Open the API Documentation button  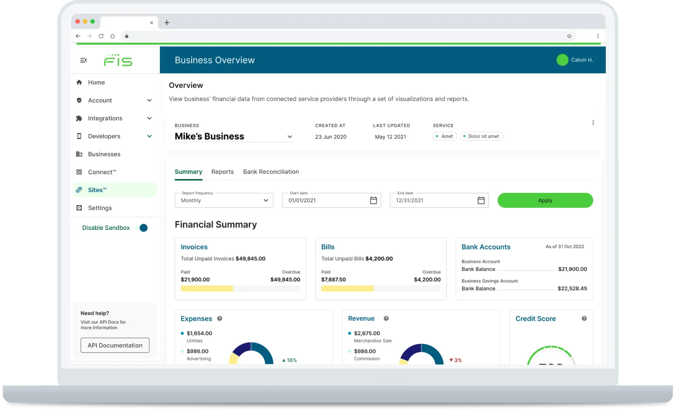pos(115,346)
